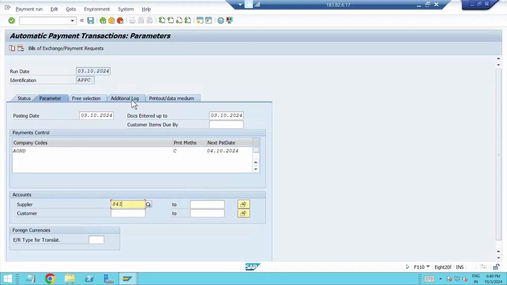The width and height of the screenshot is (507, 285).
Task: Open the command field dropdown arrow
Action: pos(72,21)
